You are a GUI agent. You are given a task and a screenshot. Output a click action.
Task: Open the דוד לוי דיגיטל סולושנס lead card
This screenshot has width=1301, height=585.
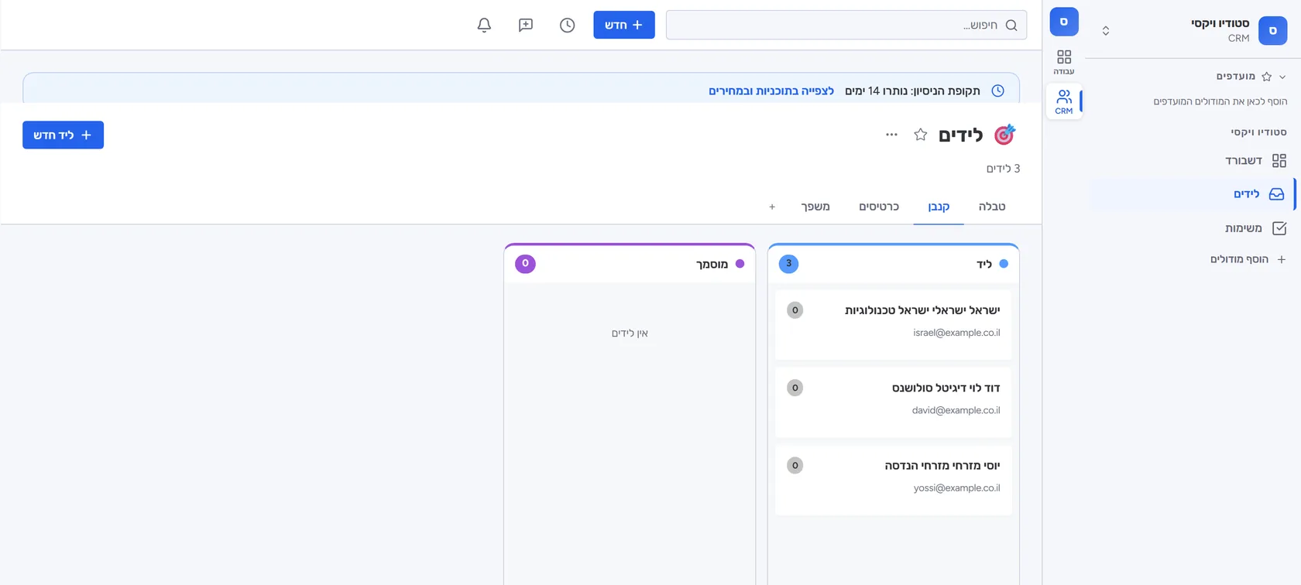pyautogui.click(x=893, y=402)
